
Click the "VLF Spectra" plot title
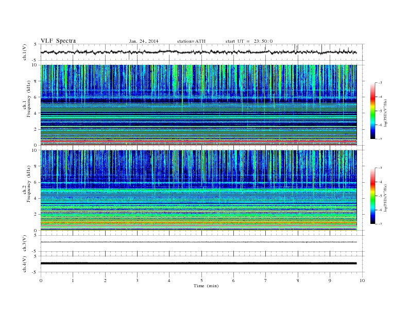click(x=58, y=41)
